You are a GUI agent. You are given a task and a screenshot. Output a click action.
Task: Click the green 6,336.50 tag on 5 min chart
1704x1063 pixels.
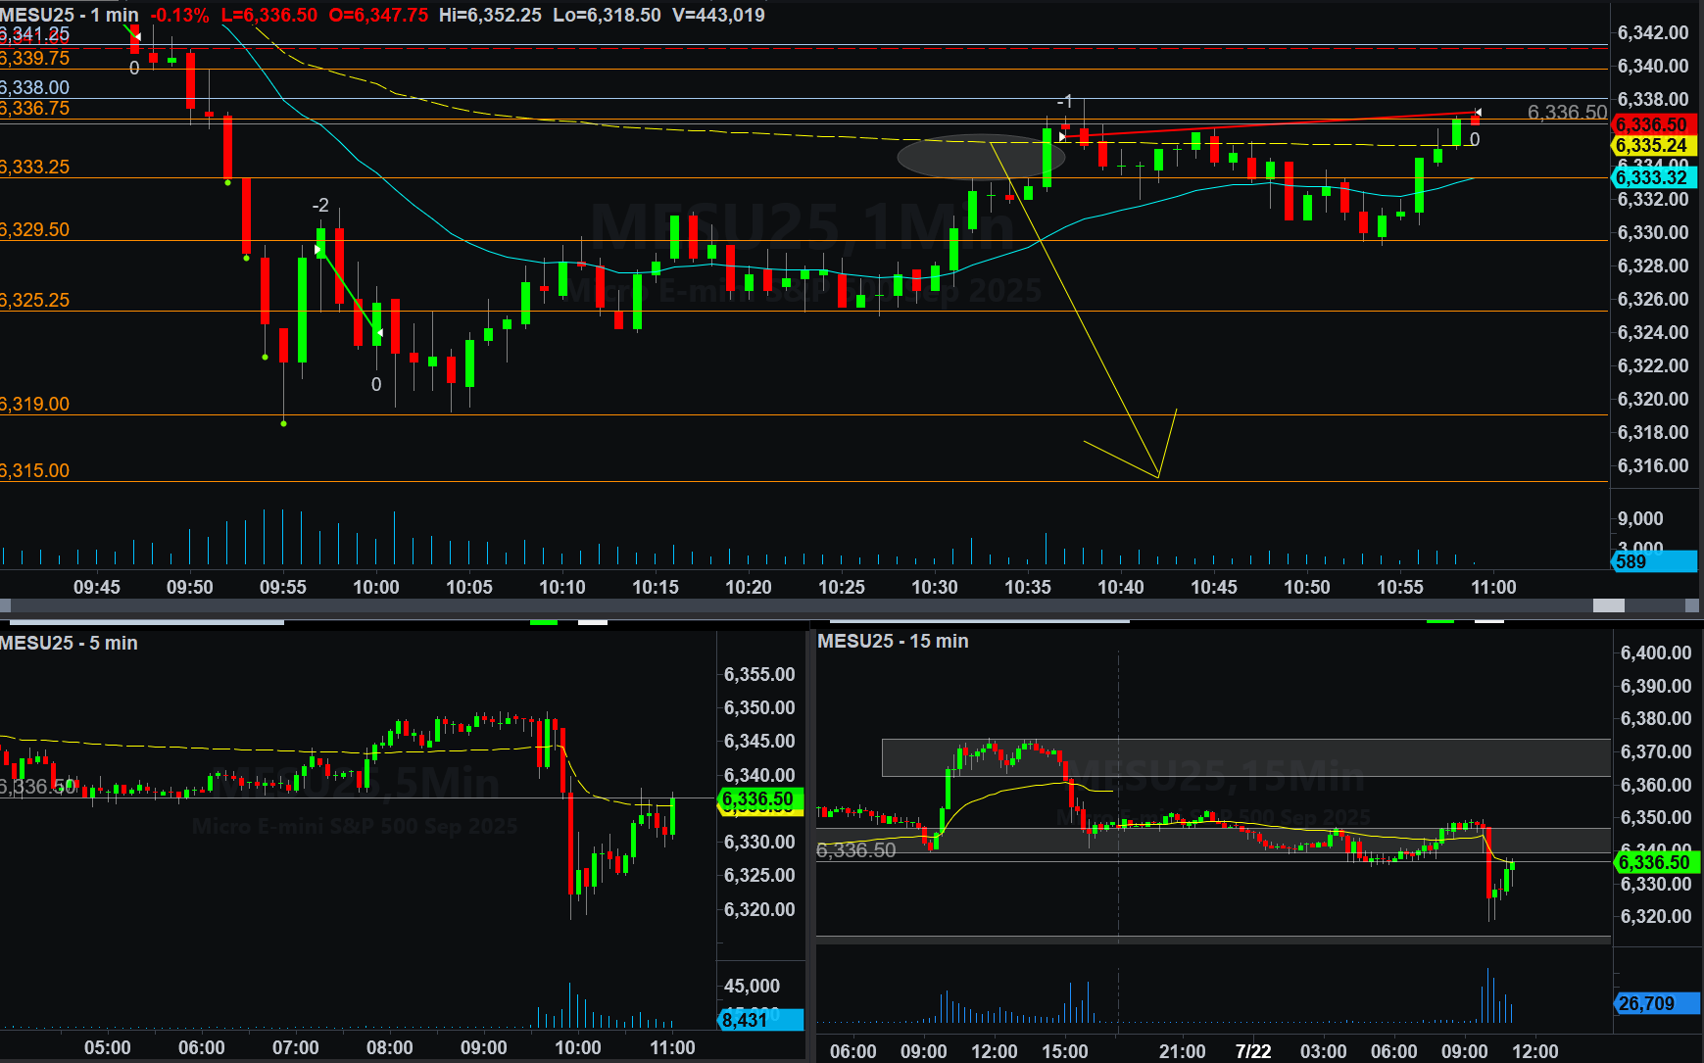coord(759,799)
